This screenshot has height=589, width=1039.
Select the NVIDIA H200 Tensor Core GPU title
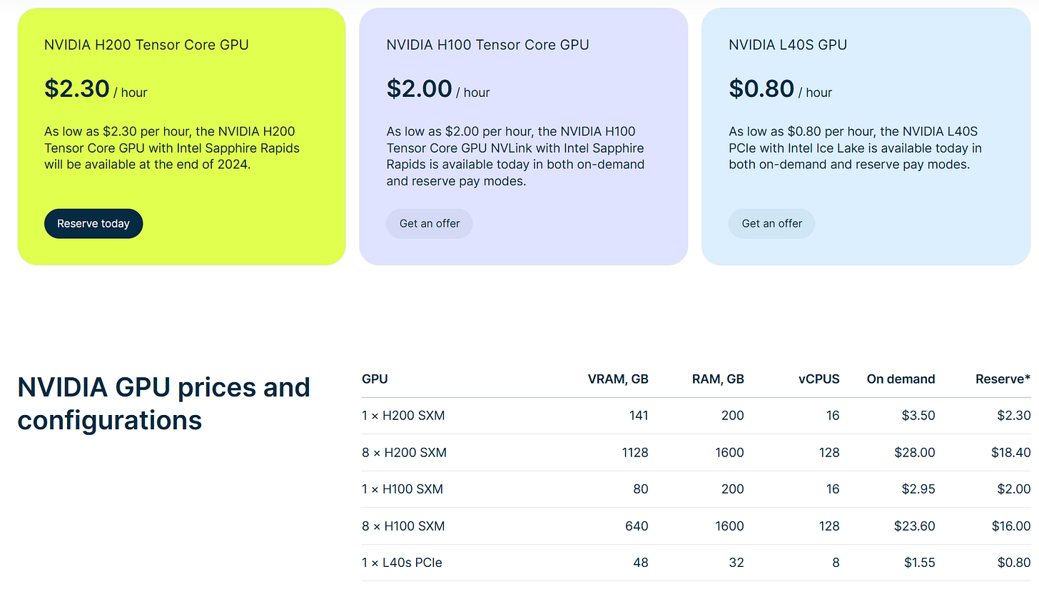pos(146,45)
